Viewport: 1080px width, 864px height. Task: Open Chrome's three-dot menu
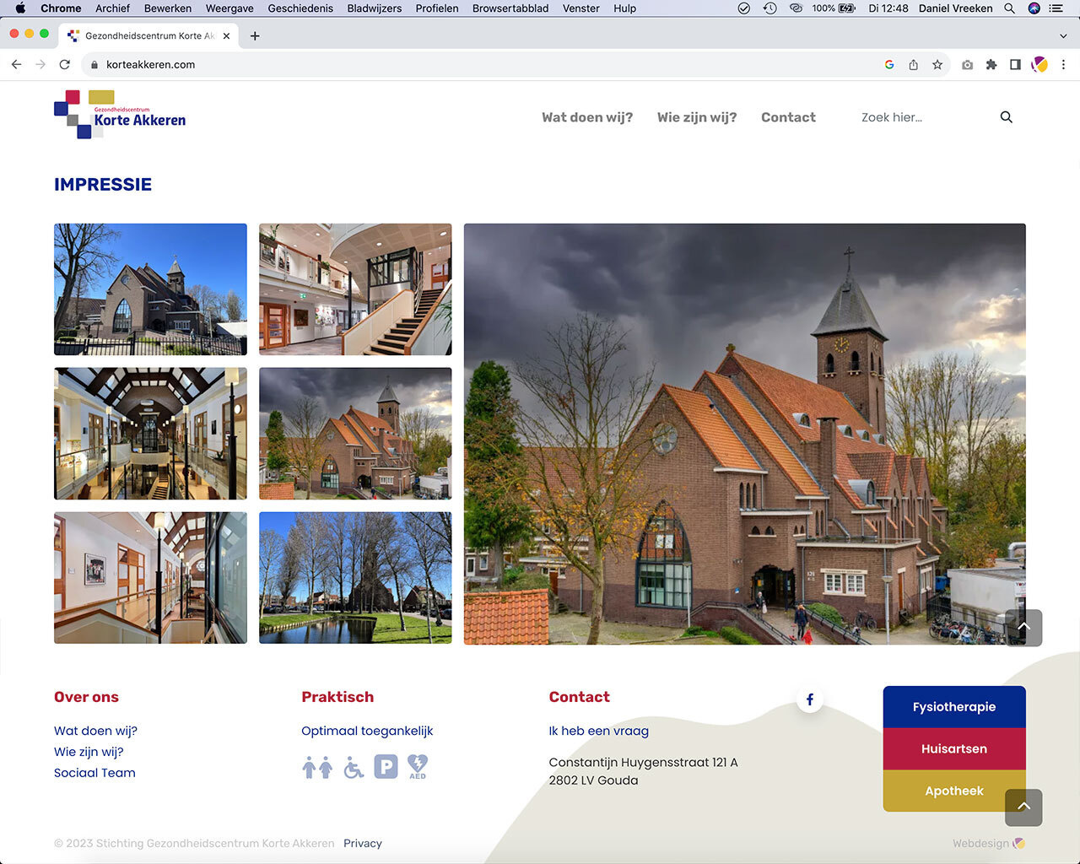[1063, 64]
